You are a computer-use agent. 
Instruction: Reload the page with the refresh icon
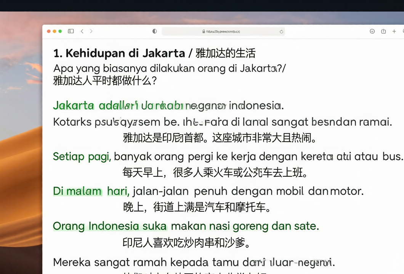coord(281,31)
